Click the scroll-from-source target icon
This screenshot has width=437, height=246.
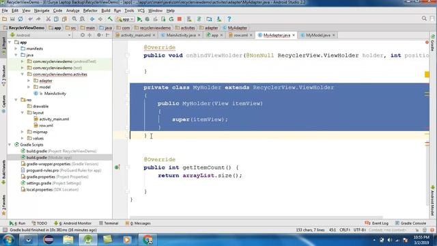pos(83,35)
